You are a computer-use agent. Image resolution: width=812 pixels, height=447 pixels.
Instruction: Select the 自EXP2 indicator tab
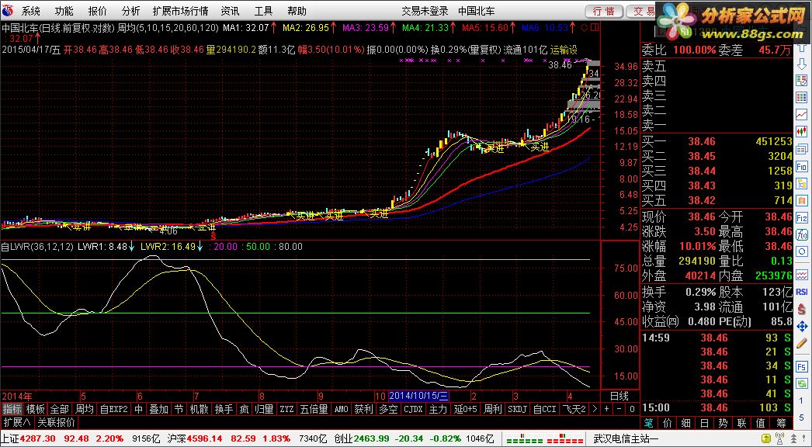pyautogui.click(x=113, y=409)
